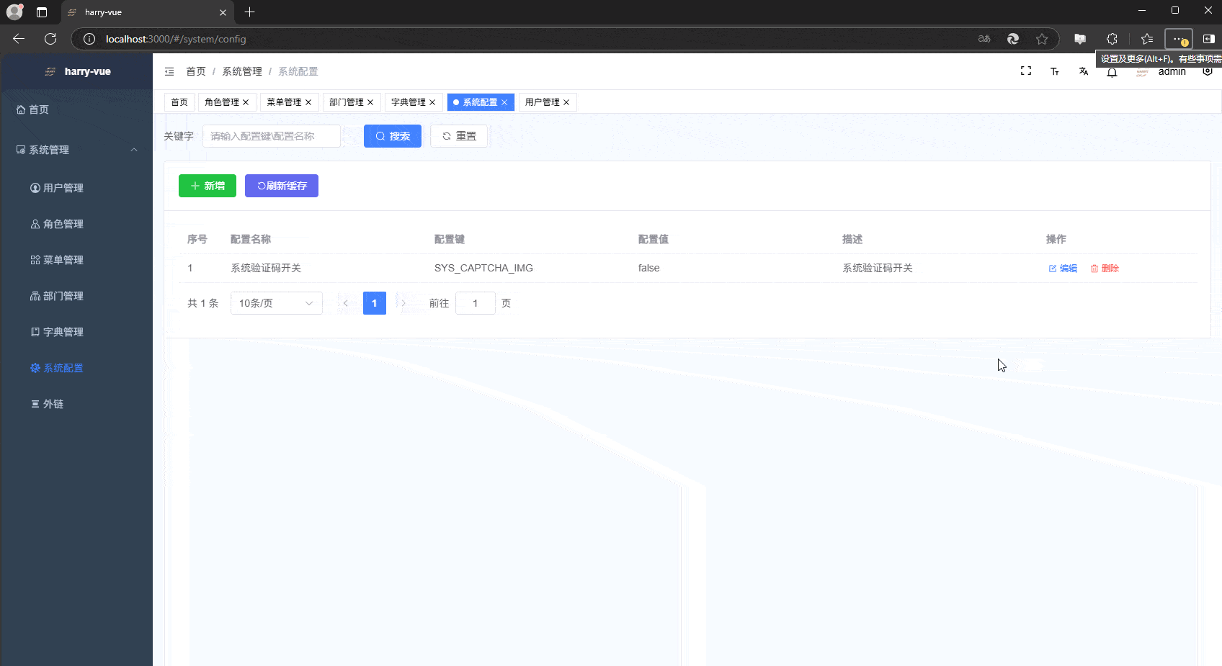Click the false config value cell
This screenshot has width=1222, height=666.
[648, 268]
